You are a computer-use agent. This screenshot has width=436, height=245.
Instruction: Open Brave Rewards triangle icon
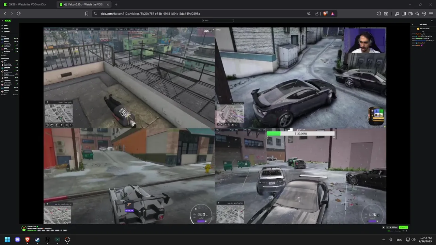coord(332,14)
